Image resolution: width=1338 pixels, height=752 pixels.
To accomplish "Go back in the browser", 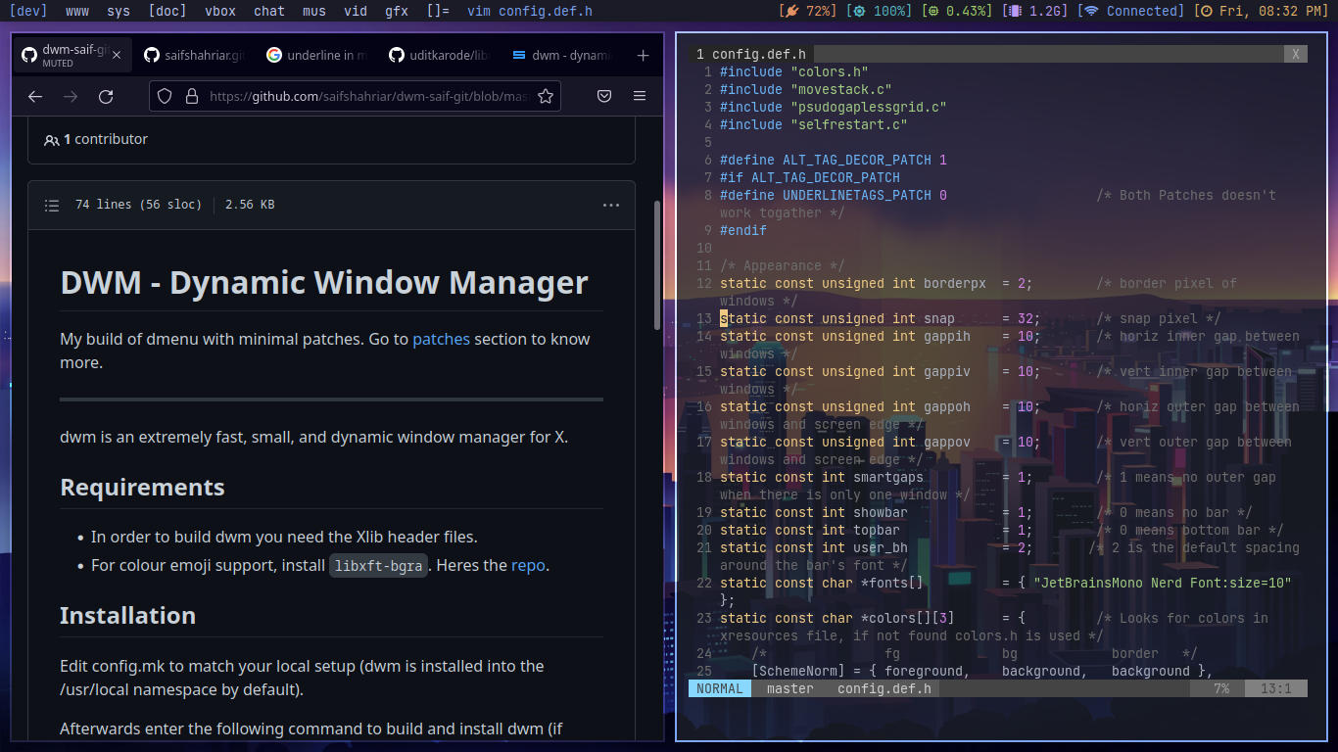I will coord(35,96).
